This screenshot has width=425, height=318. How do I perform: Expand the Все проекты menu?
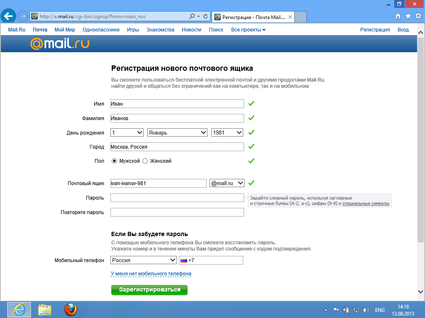[248, 30]
